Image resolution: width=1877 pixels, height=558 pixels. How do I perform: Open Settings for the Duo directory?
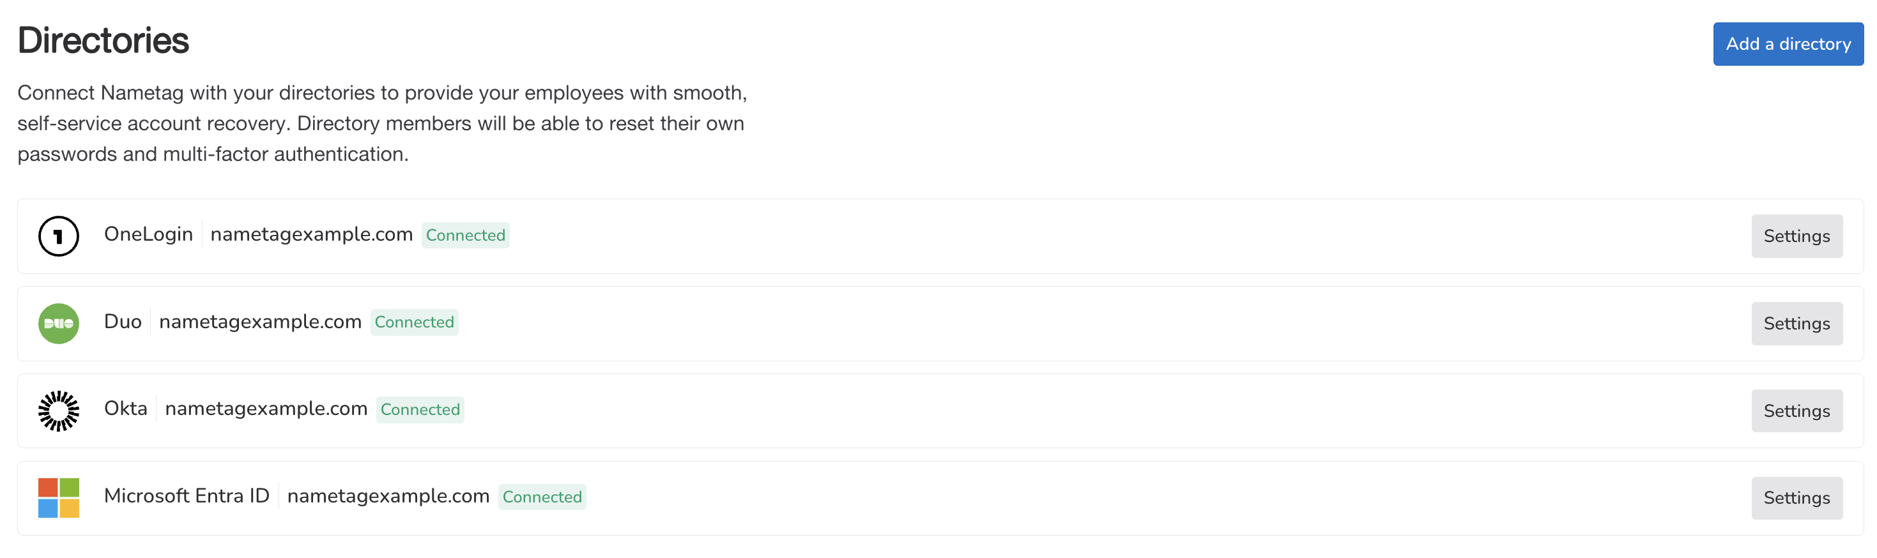(1796, 324)
